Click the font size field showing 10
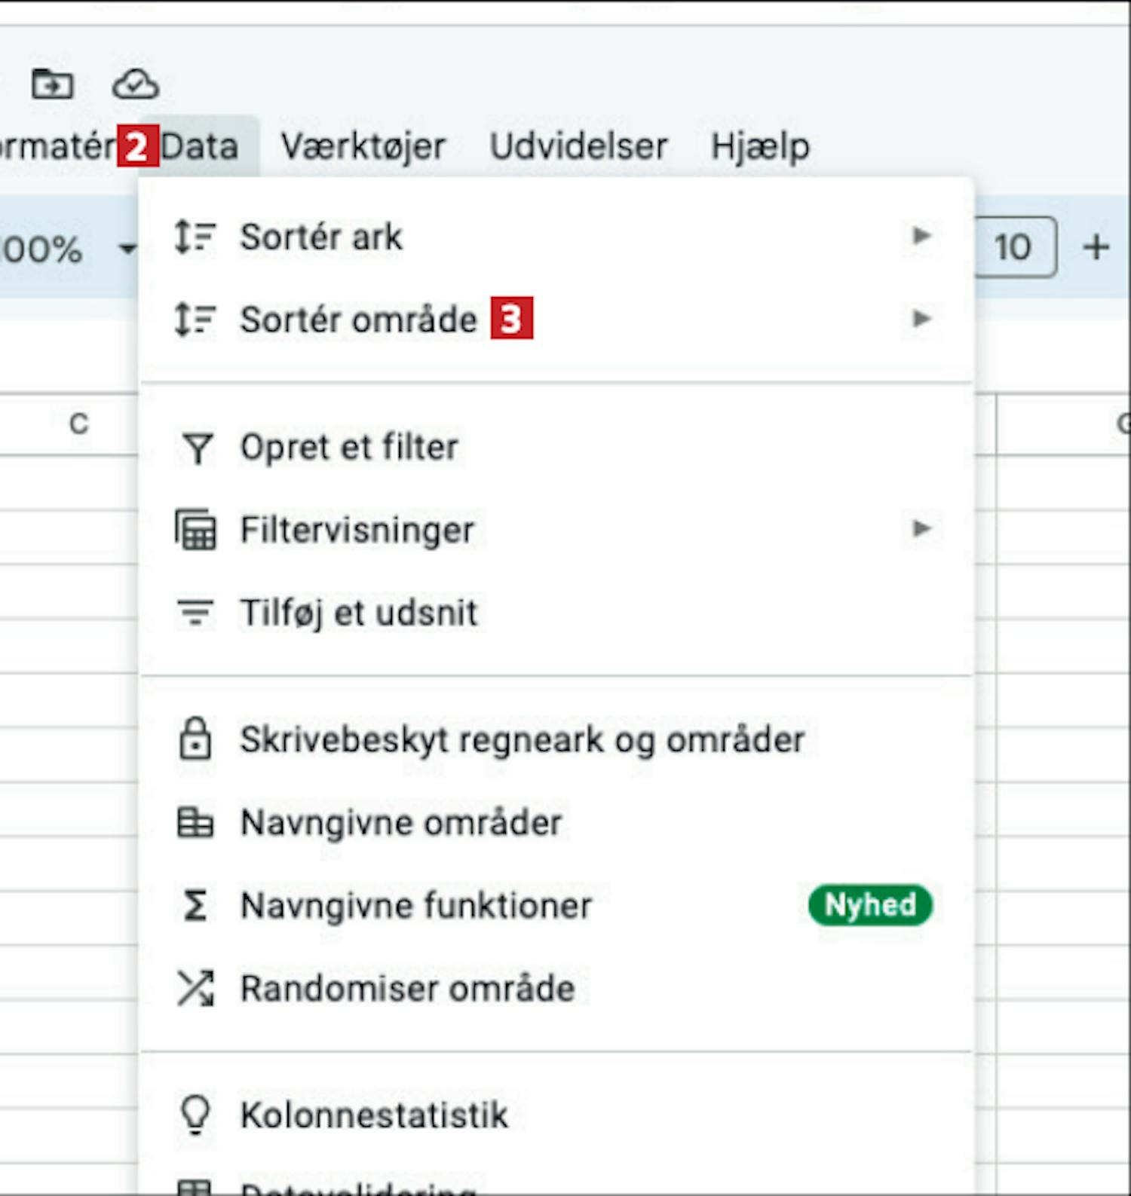Screen dimensions: 1131x1196 pyautogui.click(x=1014, y=247)
